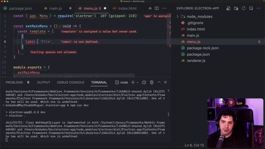Click the 267 (gzipped: 210) size hint
The image size is (265, 149).
(118, 16)
